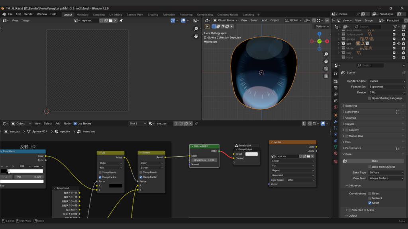408x229 pixels.
Task: Toggle camera view icon in 3D viewport
Action: tap(326, 68)
